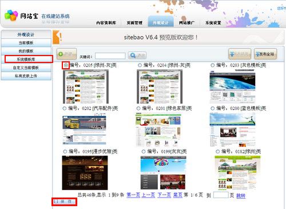Image resolution: width=286 pixels, height=209 pixels.
Task: Open the 内容资料库 top menu
Action: [106, 23]
